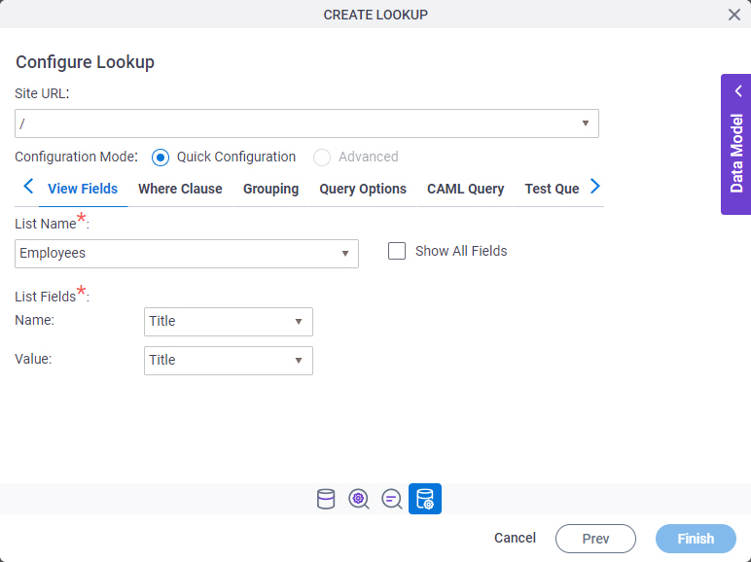Click the Finish button
The height and width of the screenshot is (562, 751).
[696, 539]
